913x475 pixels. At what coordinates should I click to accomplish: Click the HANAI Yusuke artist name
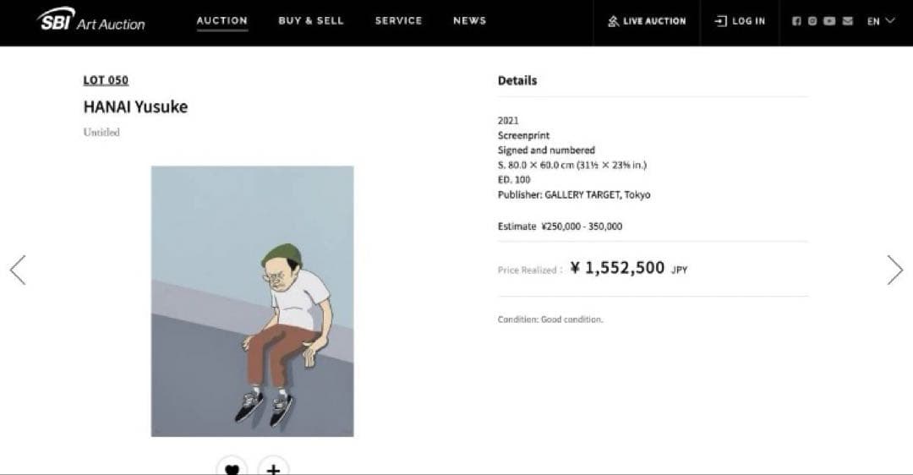(x=135, y=107)
